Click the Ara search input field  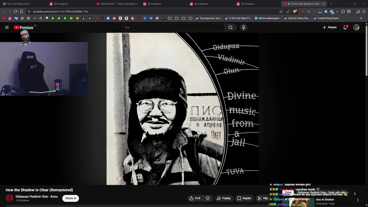[x=173, y=27]
